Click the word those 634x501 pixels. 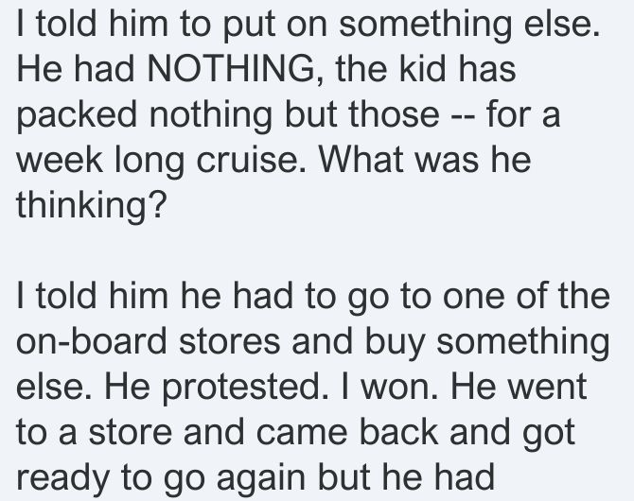[394, 114]
